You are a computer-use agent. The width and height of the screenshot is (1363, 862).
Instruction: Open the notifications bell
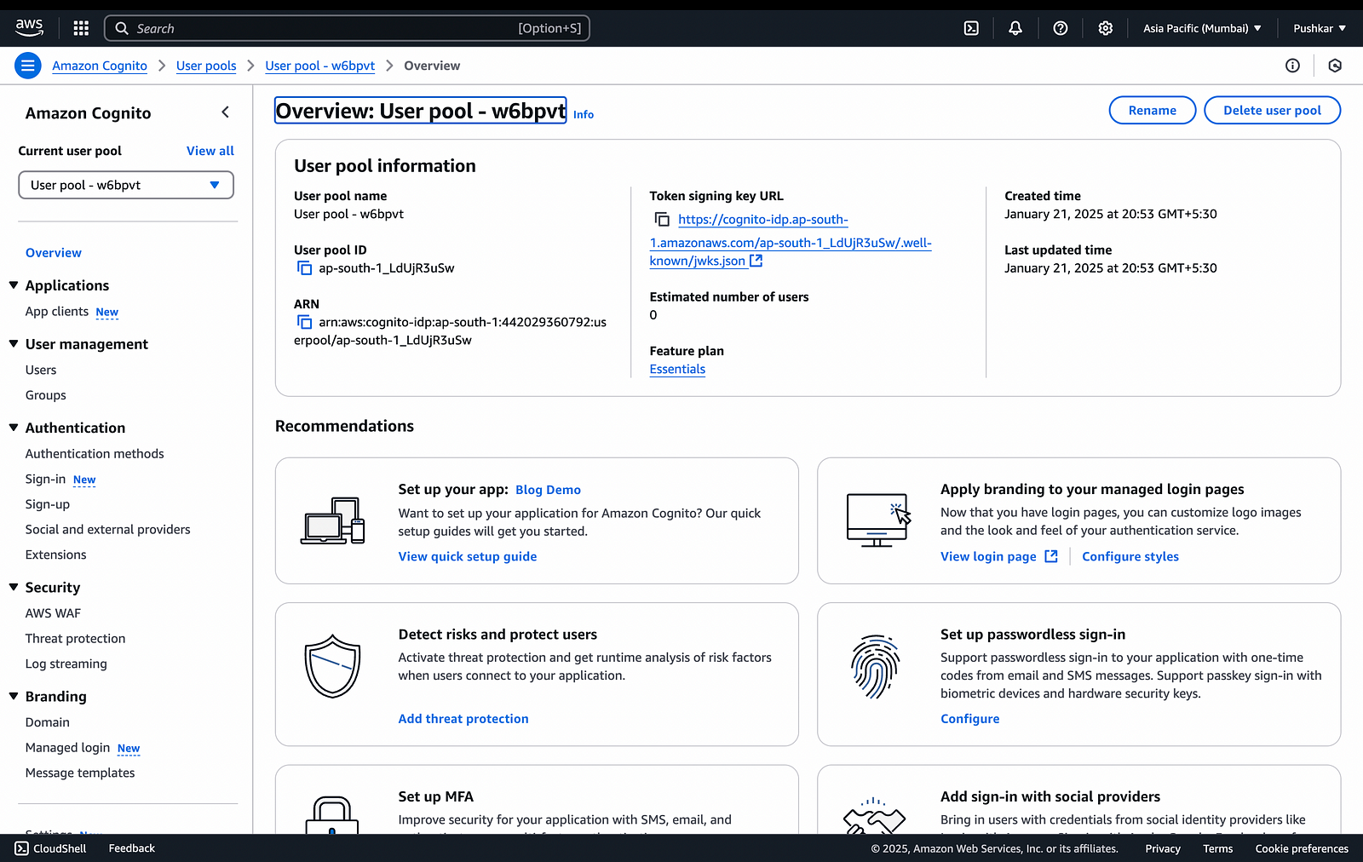click(x=1015, y=28)
